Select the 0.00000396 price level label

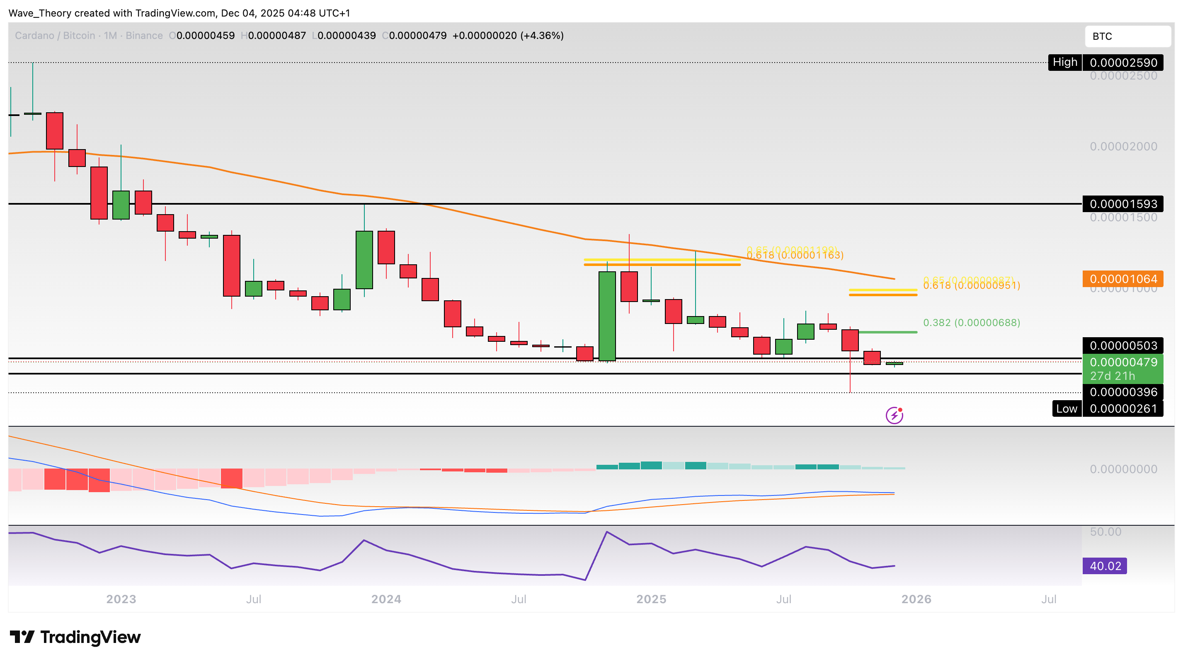point(1123,391)
